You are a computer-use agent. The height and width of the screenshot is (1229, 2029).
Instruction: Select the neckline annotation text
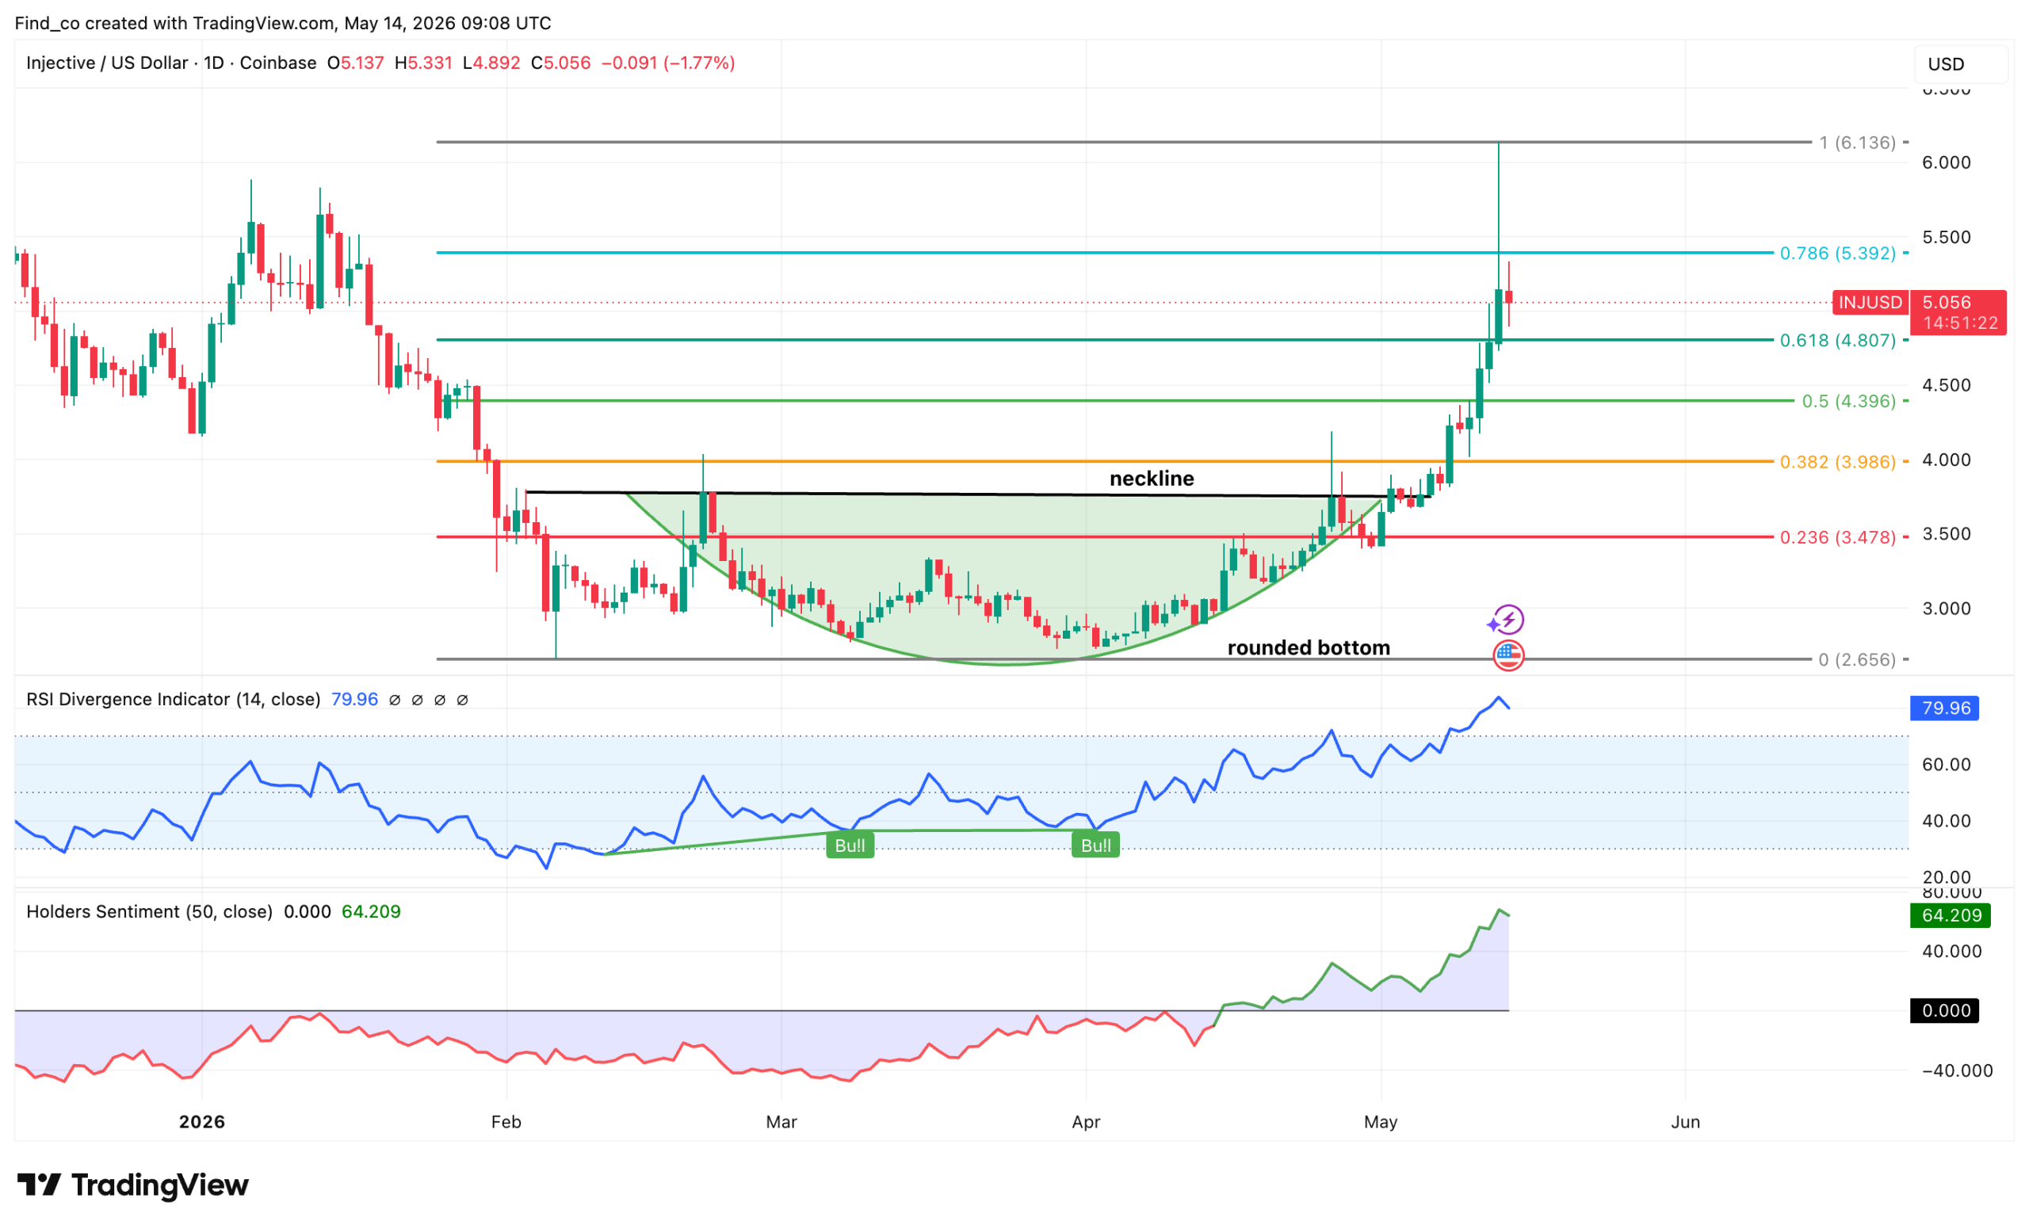[1151, 479]
